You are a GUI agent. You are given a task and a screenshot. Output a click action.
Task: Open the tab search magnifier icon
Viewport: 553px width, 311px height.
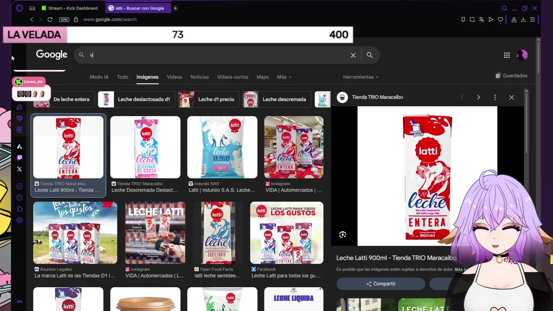[504, 8]
